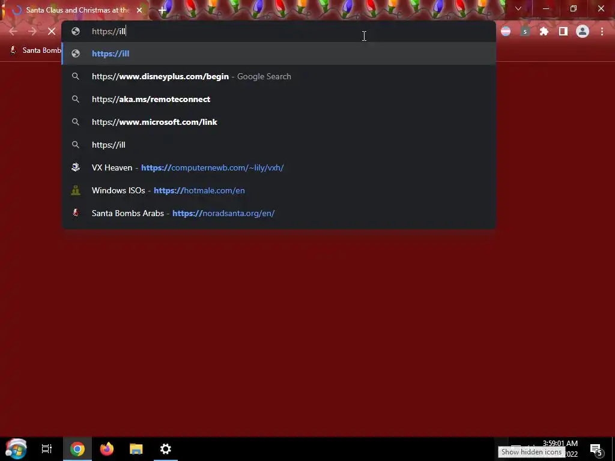Open the Chrome three-dot menu
This screenshot has height=461, width=615.
coord(602,31)
